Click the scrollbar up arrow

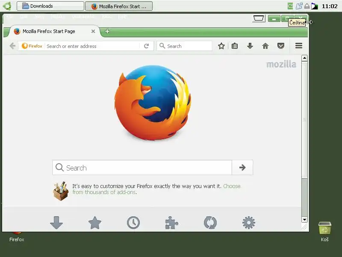pyautogui.click(x=304, y=58)
